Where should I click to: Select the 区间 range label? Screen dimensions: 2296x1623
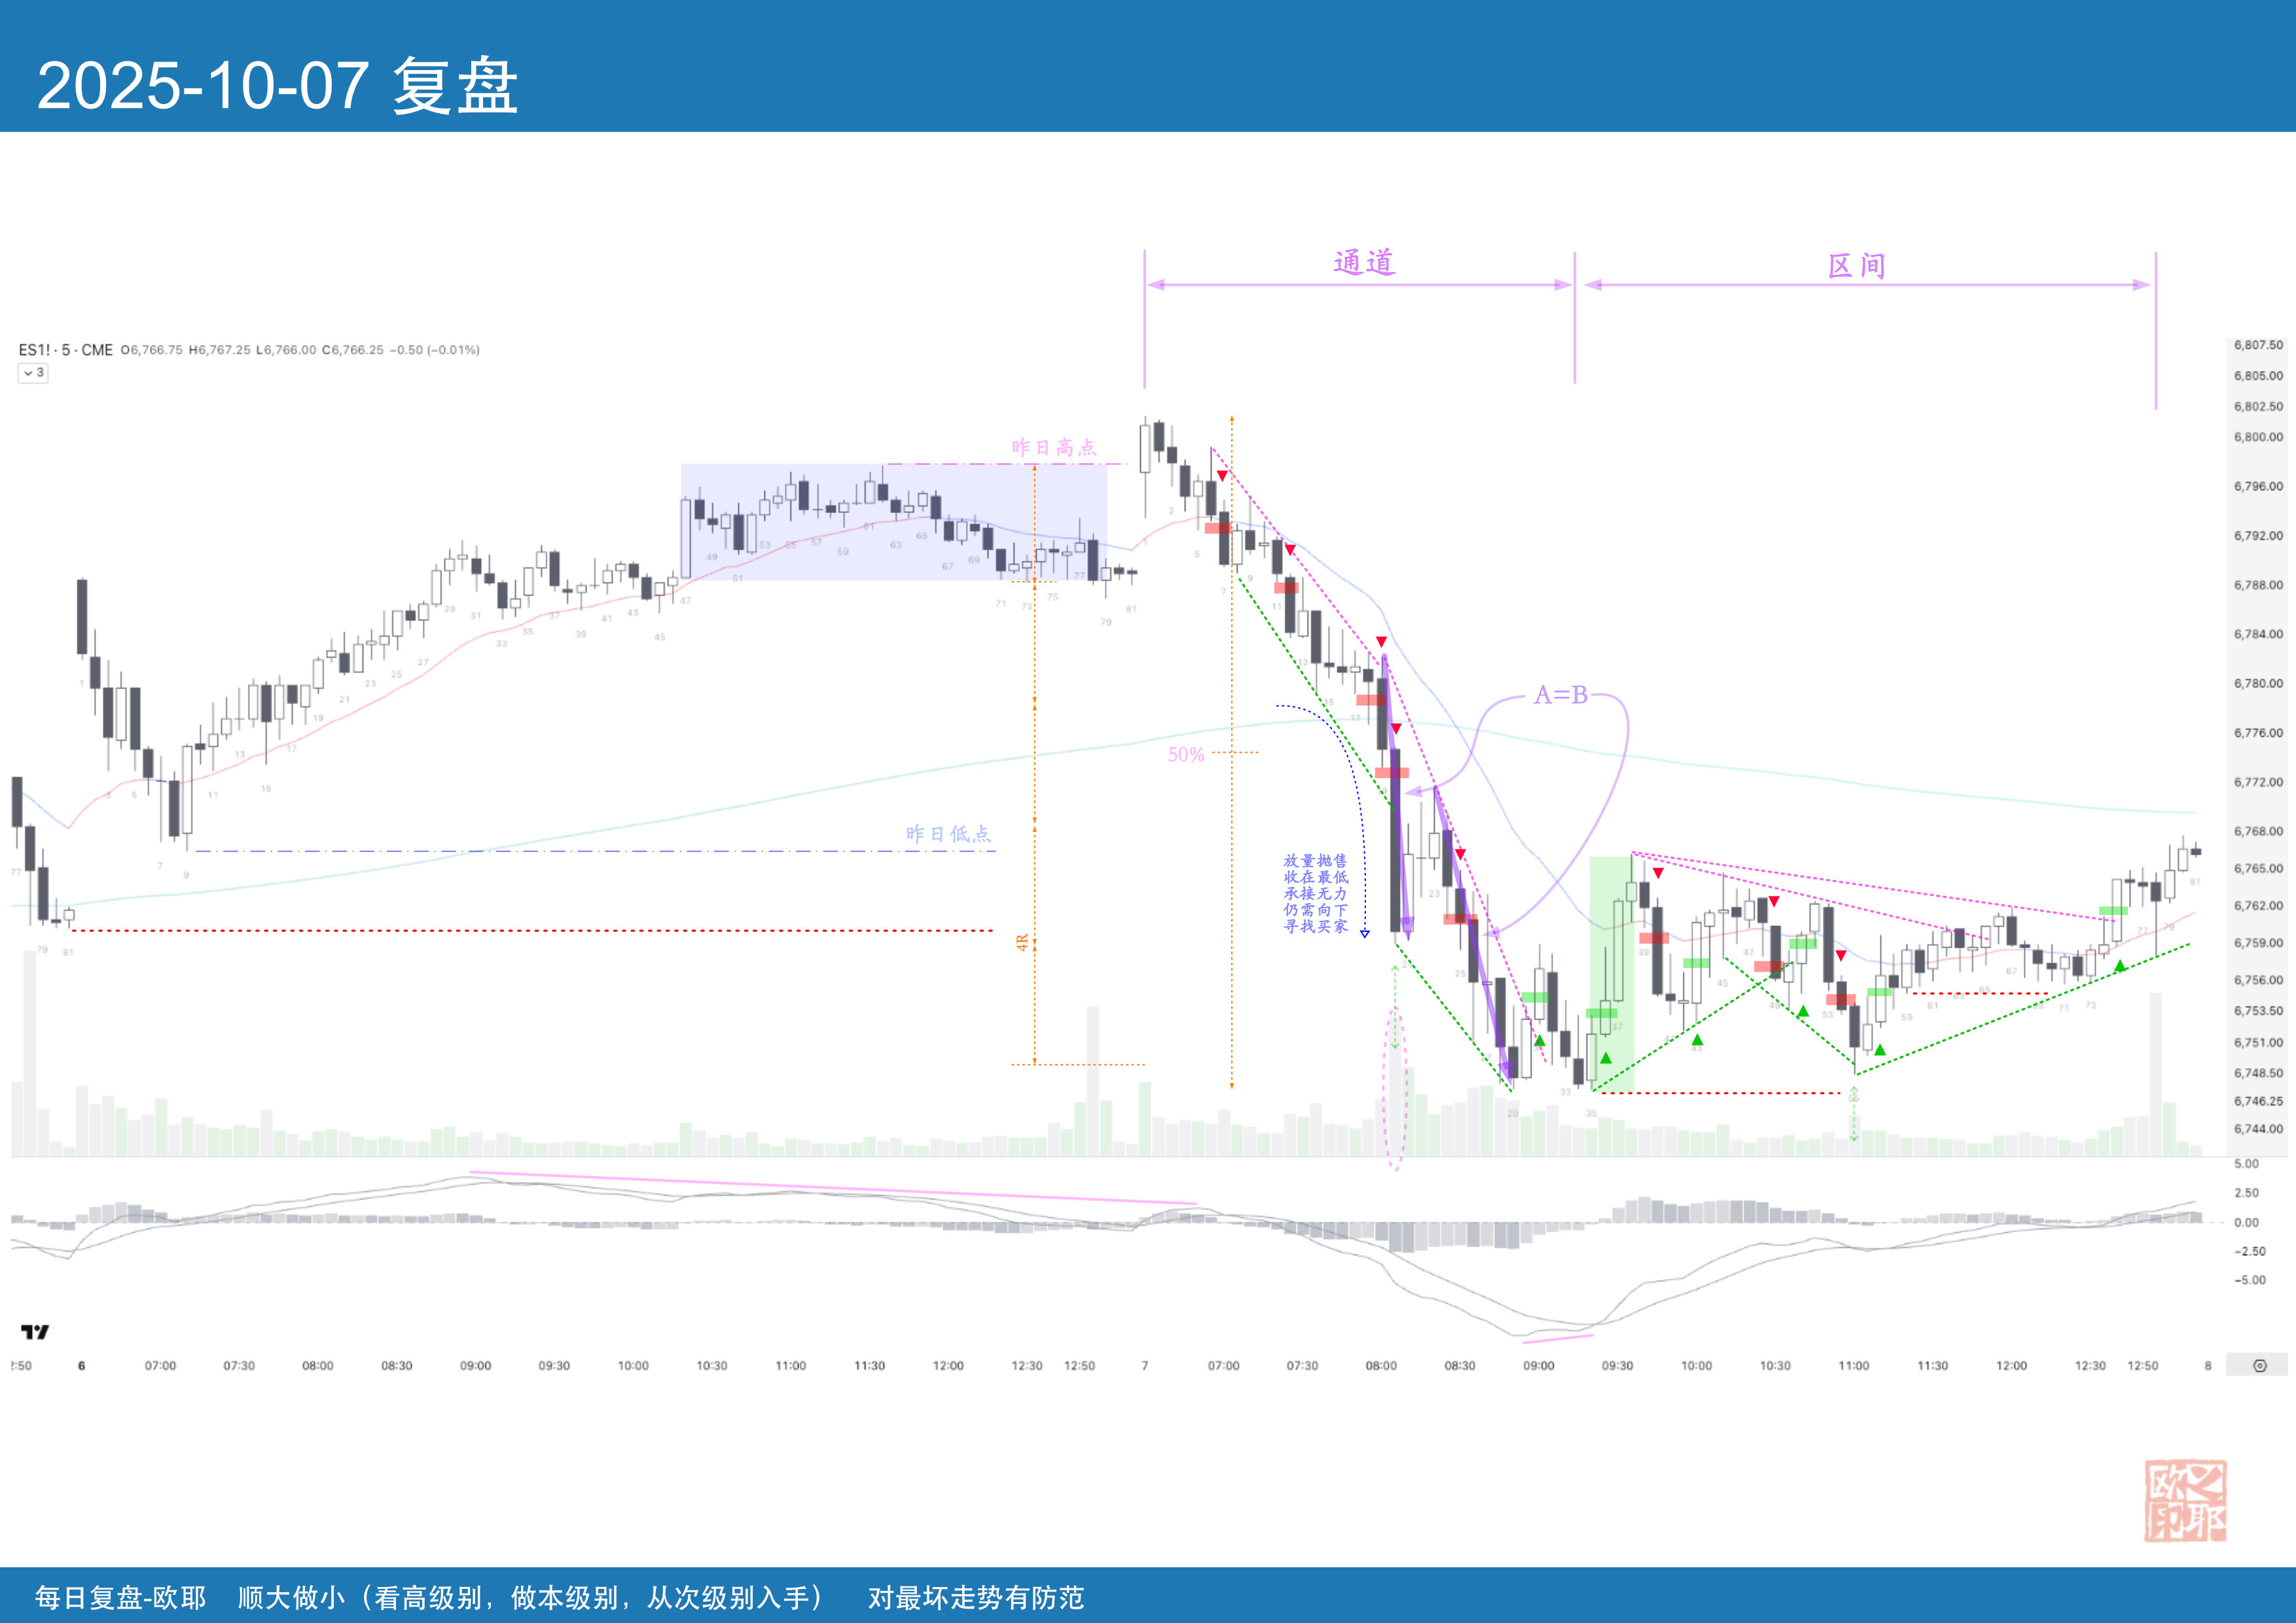[1856, 266]
